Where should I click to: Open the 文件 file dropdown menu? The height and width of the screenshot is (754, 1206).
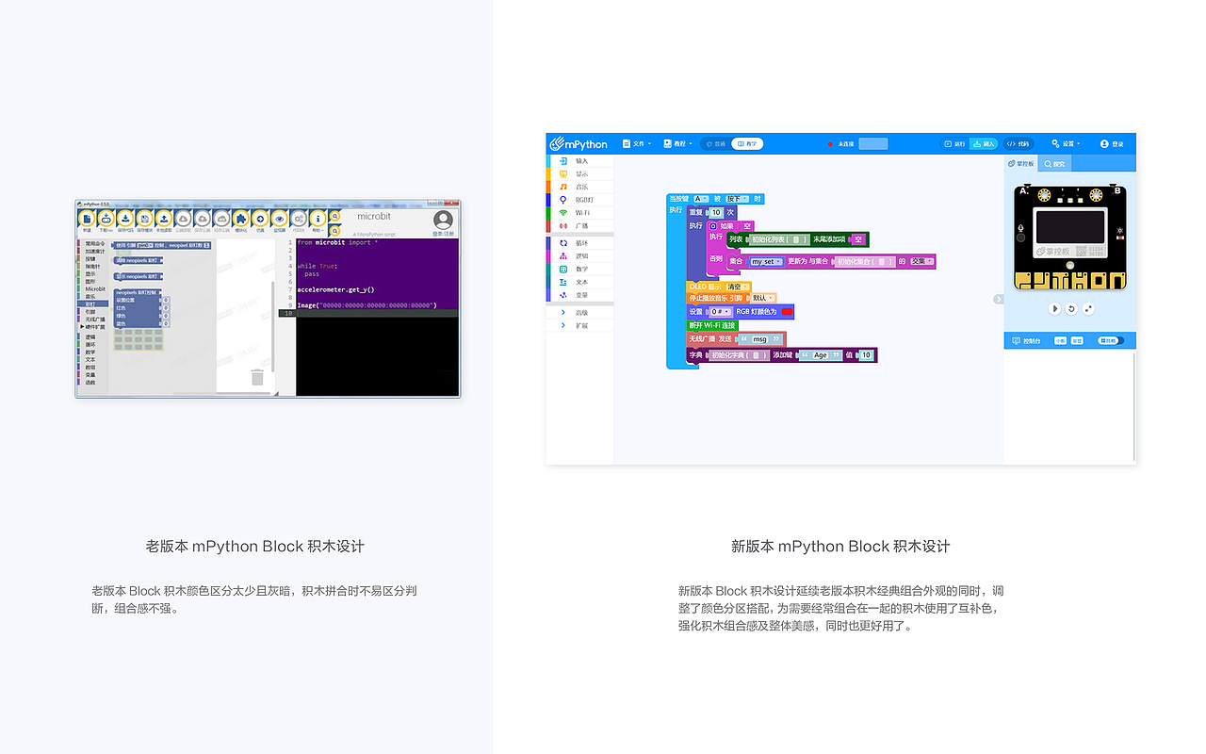pos(639,143)
